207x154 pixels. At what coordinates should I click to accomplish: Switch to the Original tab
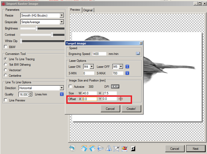[x=88, y=10]
